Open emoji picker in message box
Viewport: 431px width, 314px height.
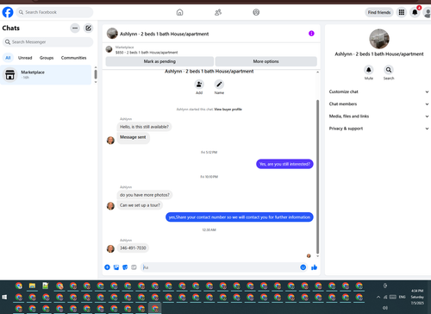point(303,267)
